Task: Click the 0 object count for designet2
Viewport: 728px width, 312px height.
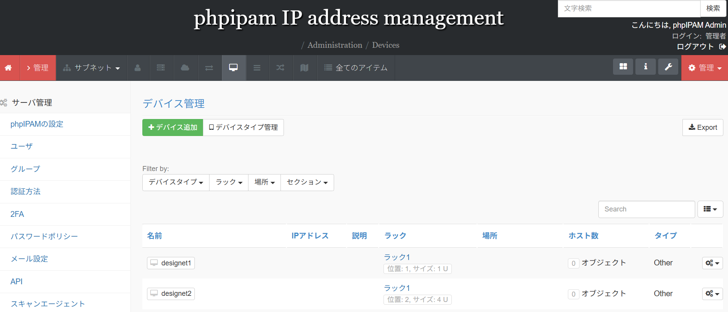Action: click(574, 294)
